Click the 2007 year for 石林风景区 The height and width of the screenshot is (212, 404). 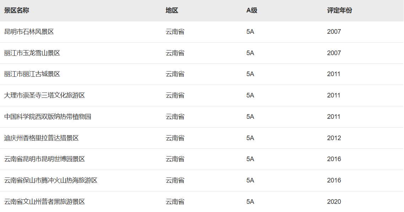334,32
